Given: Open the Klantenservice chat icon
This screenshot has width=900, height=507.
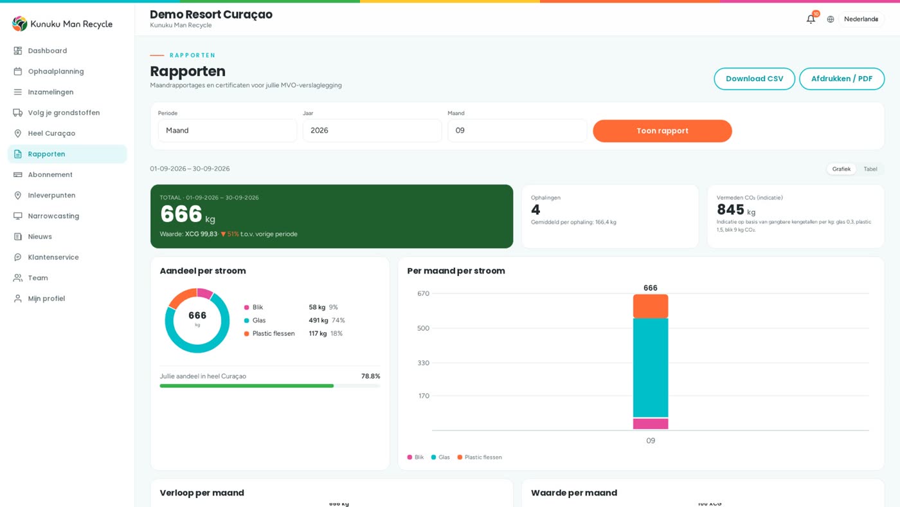Looking at the screenshot, I should [18, 257].
